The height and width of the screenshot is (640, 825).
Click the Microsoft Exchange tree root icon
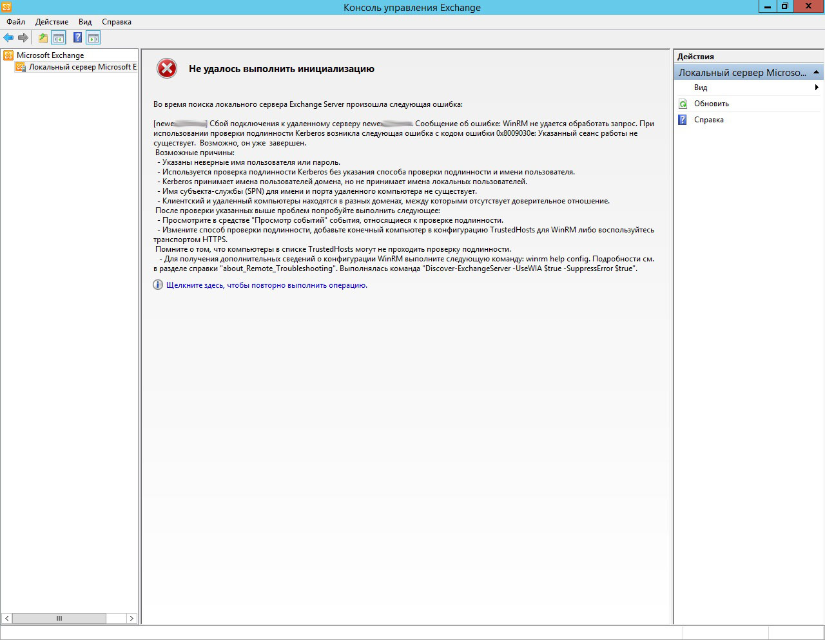tap(8, 55)
